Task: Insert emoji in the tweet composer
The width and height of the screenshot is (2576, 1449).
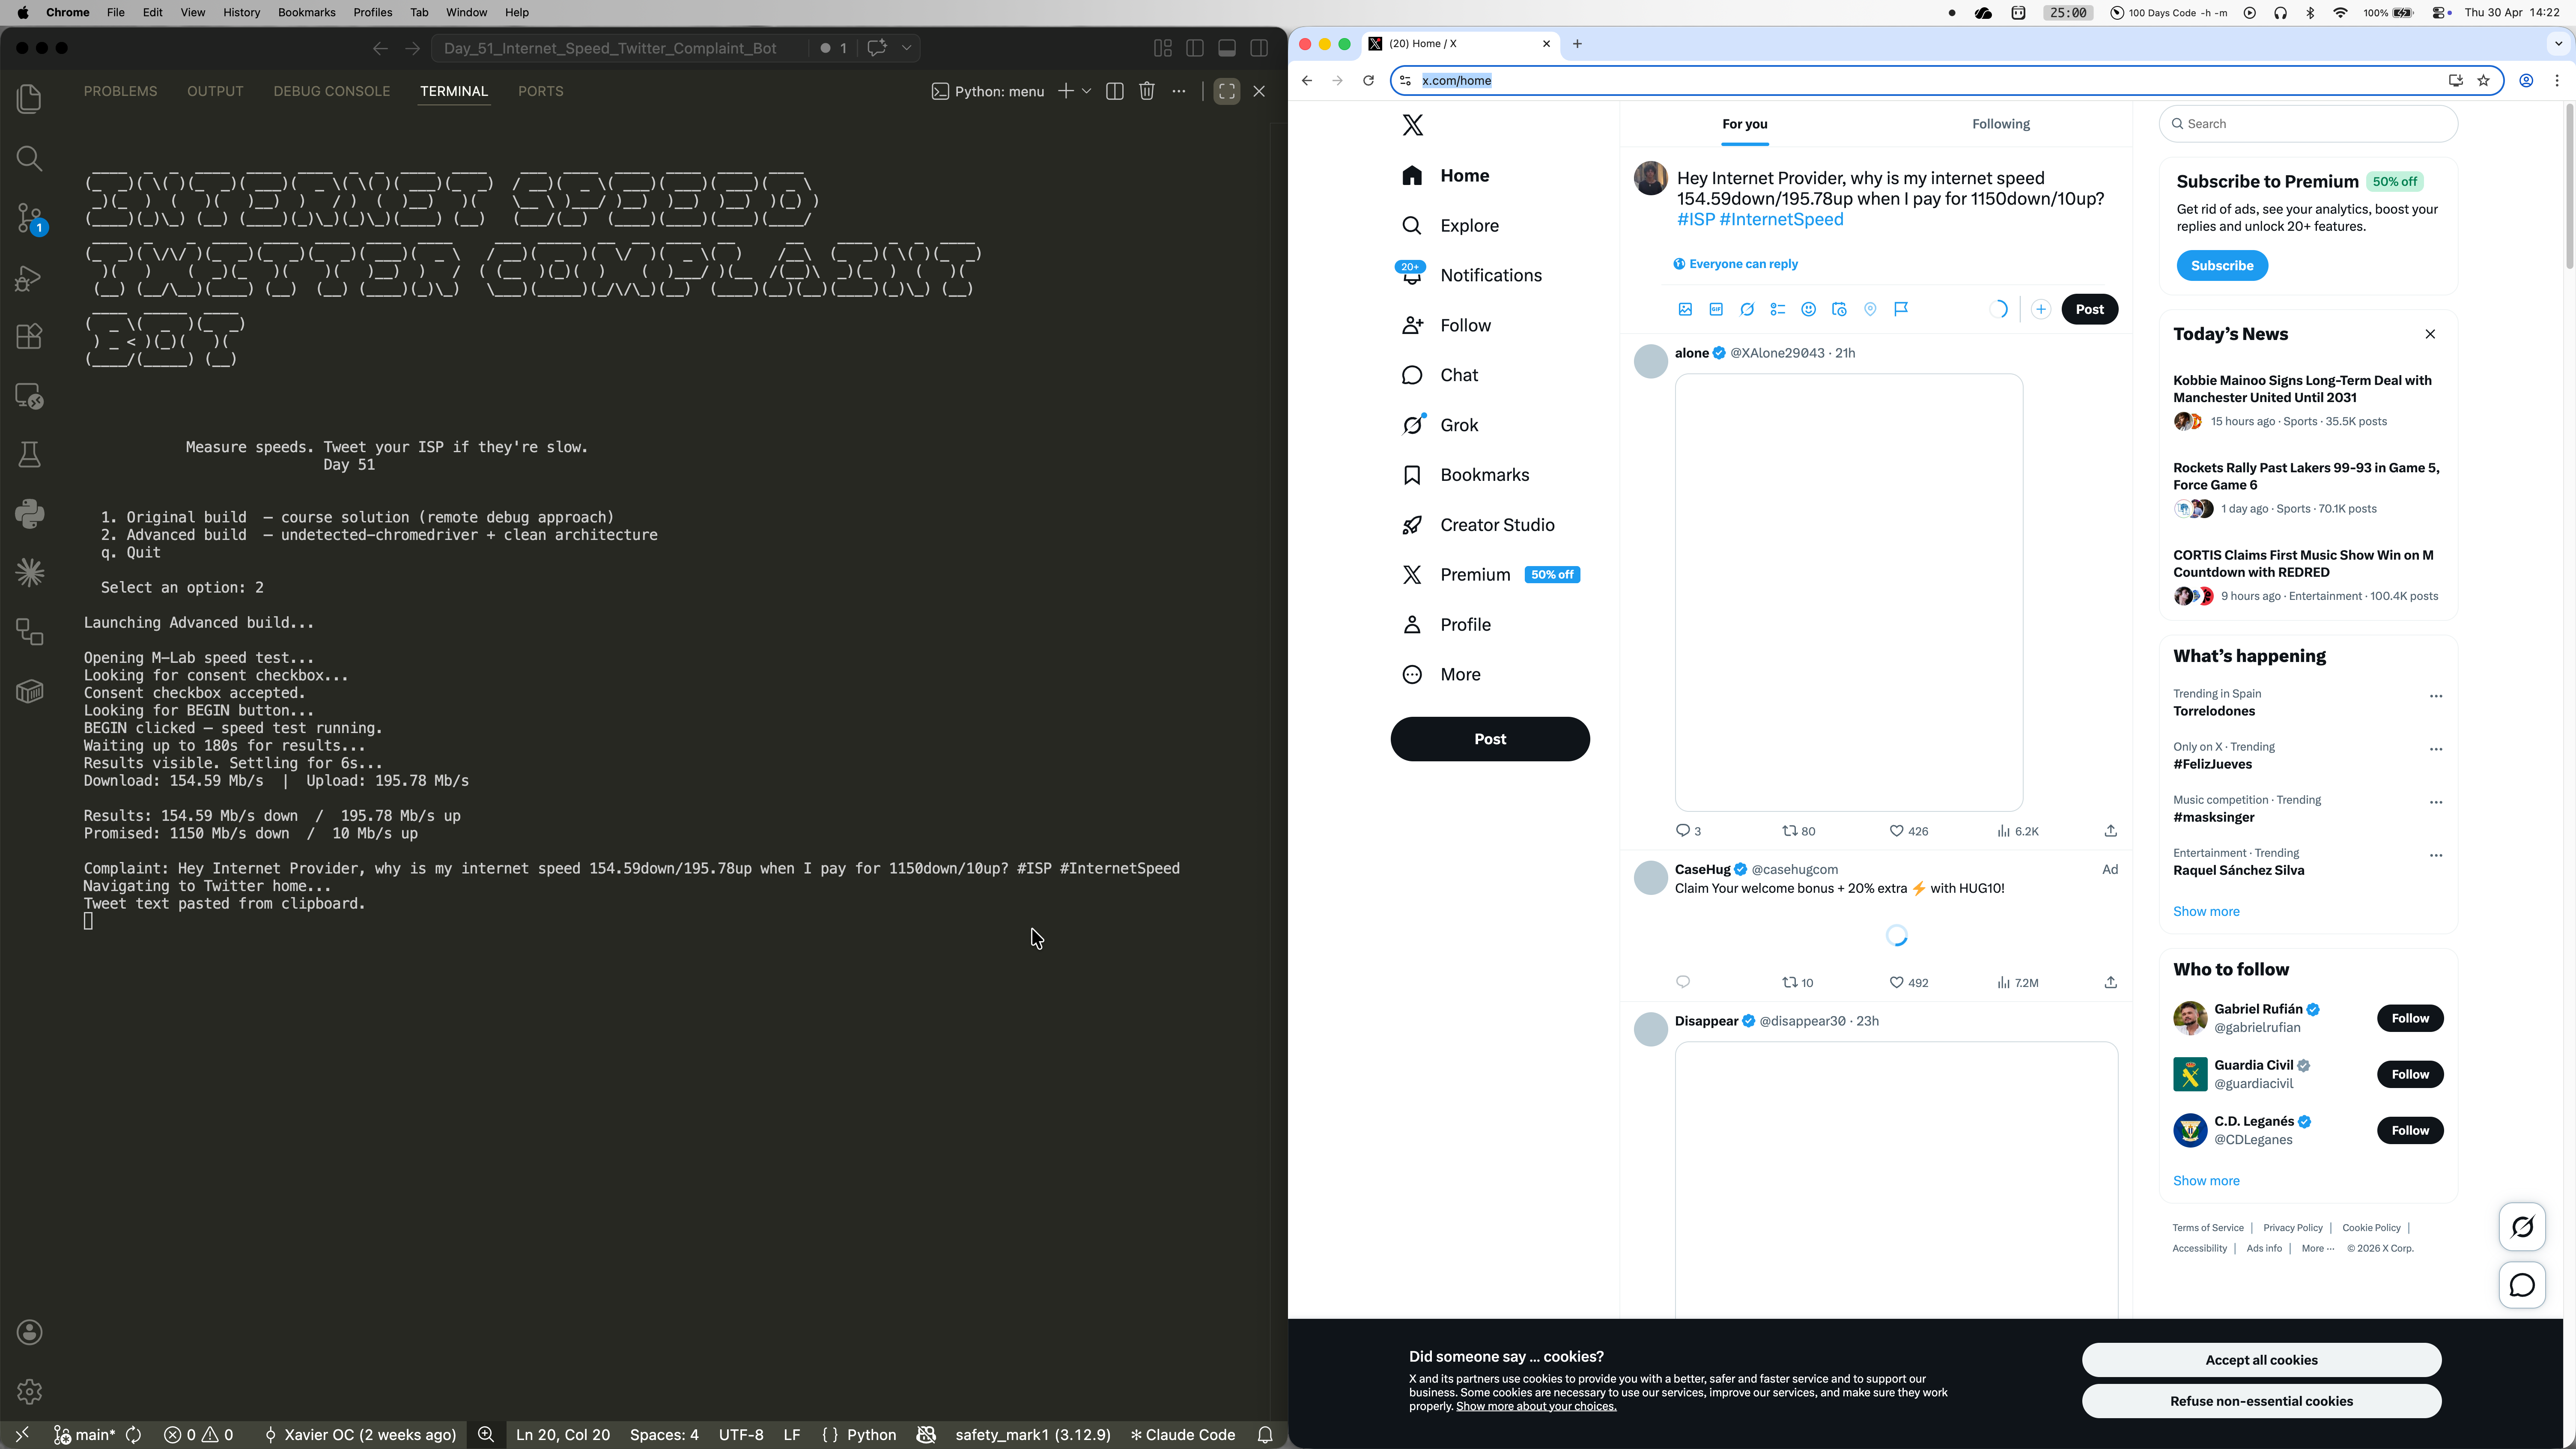Action: coord(1808,309)
